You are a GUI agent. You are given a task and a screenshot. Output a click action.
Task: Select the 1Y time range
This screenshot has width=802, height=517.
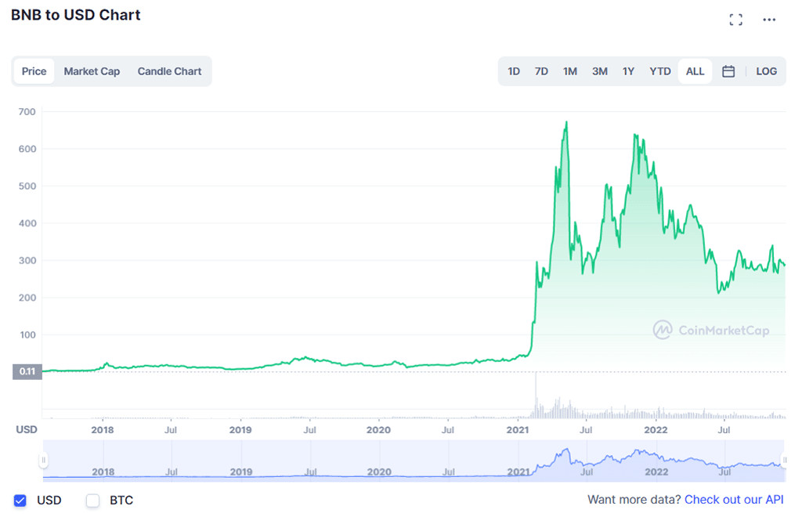pos(628,71)
